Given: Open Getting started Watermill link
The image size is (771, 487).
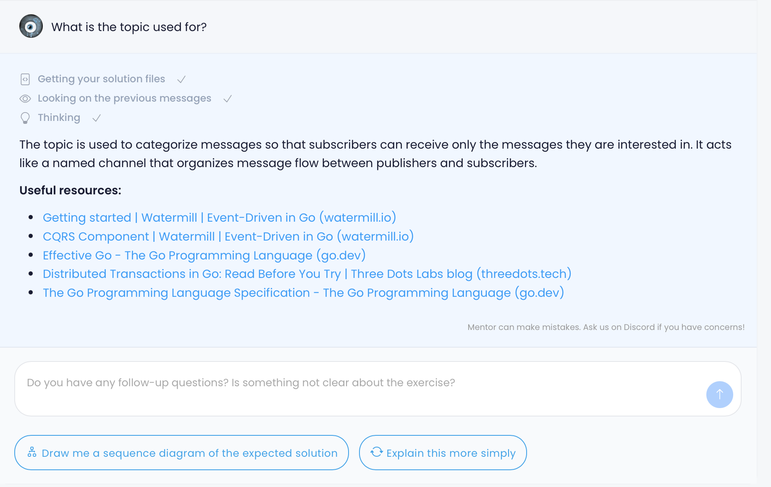Looking at the screenshot, I should [x=219, y=217].
